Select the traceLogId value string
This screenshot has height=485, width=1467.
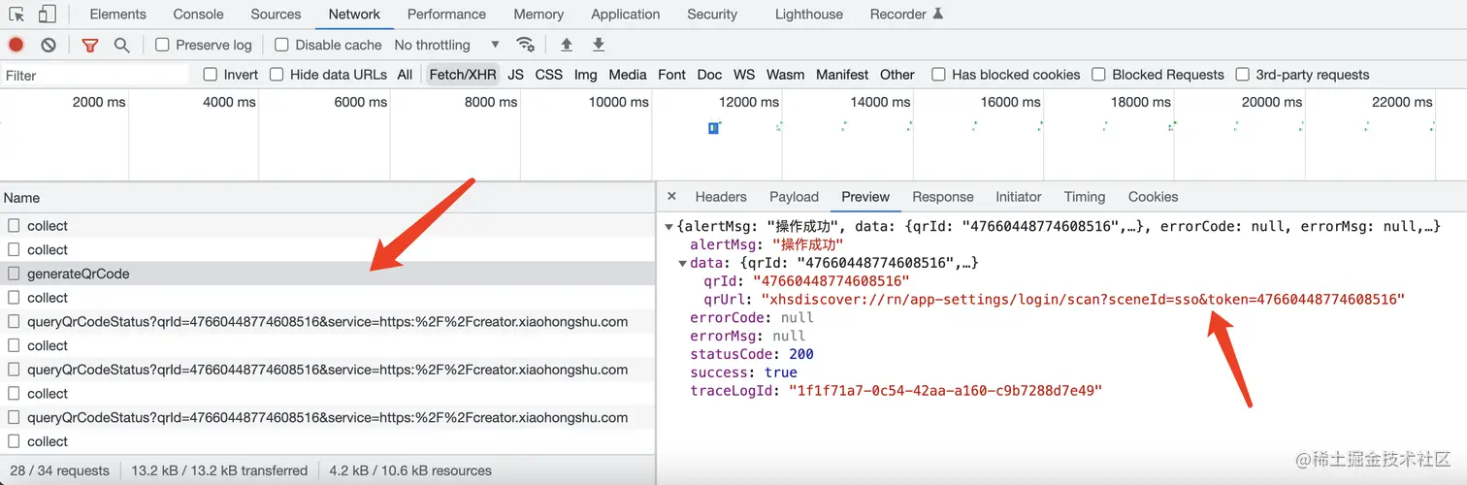[x=945, y=391]
